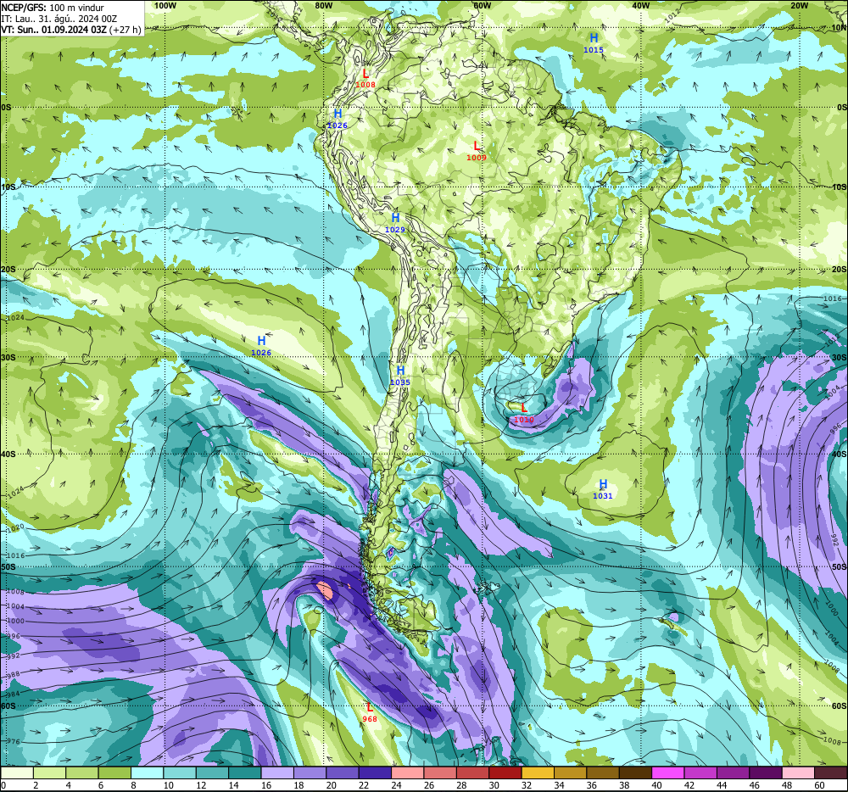The width and height of the screenshot is (848, 792).
Task: Select the H 1031 high in the Atlantic
Action: pos(603,489)
